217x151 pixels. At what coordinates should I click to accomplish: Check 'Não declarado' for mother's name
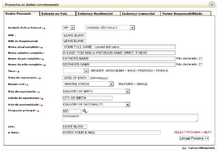click(201, 65)
